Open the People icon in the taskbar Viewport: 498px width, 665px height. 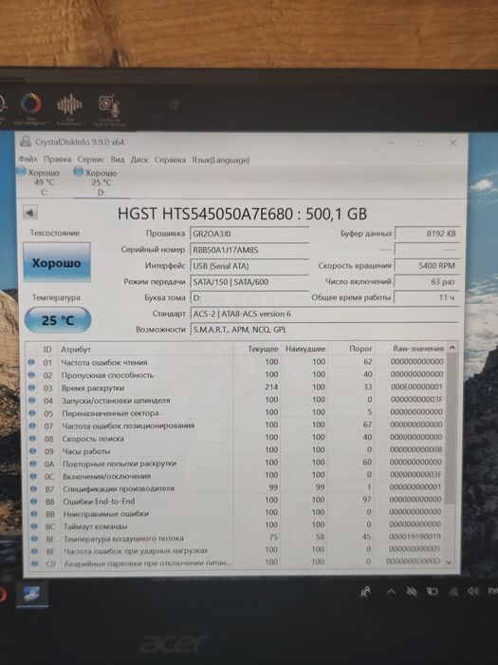click(x=365, y=592)
